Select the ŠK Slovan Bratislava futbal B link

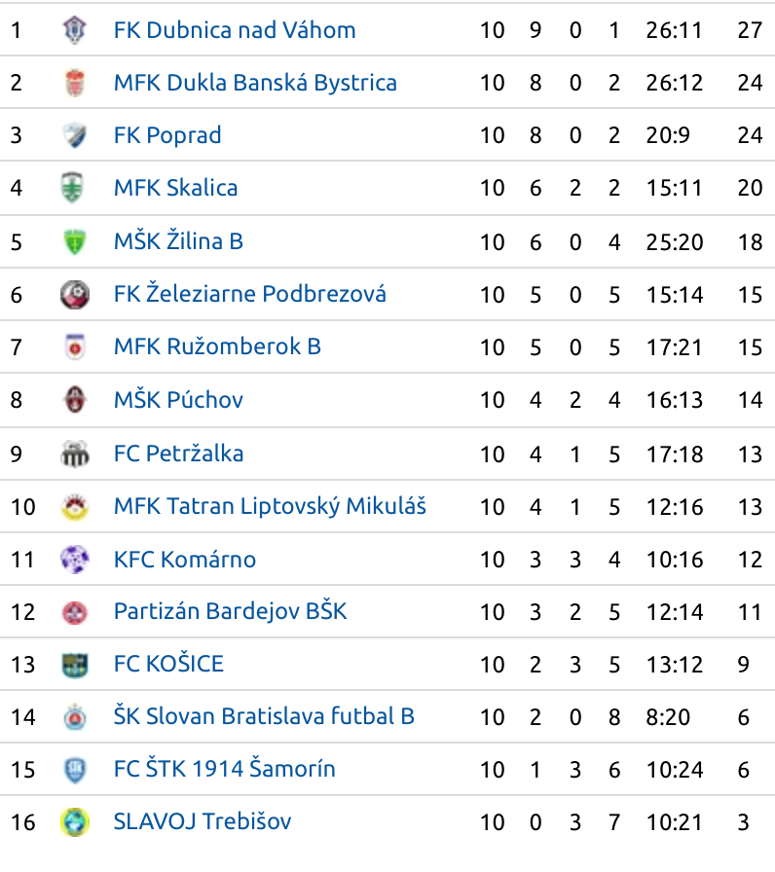point(264,715)
